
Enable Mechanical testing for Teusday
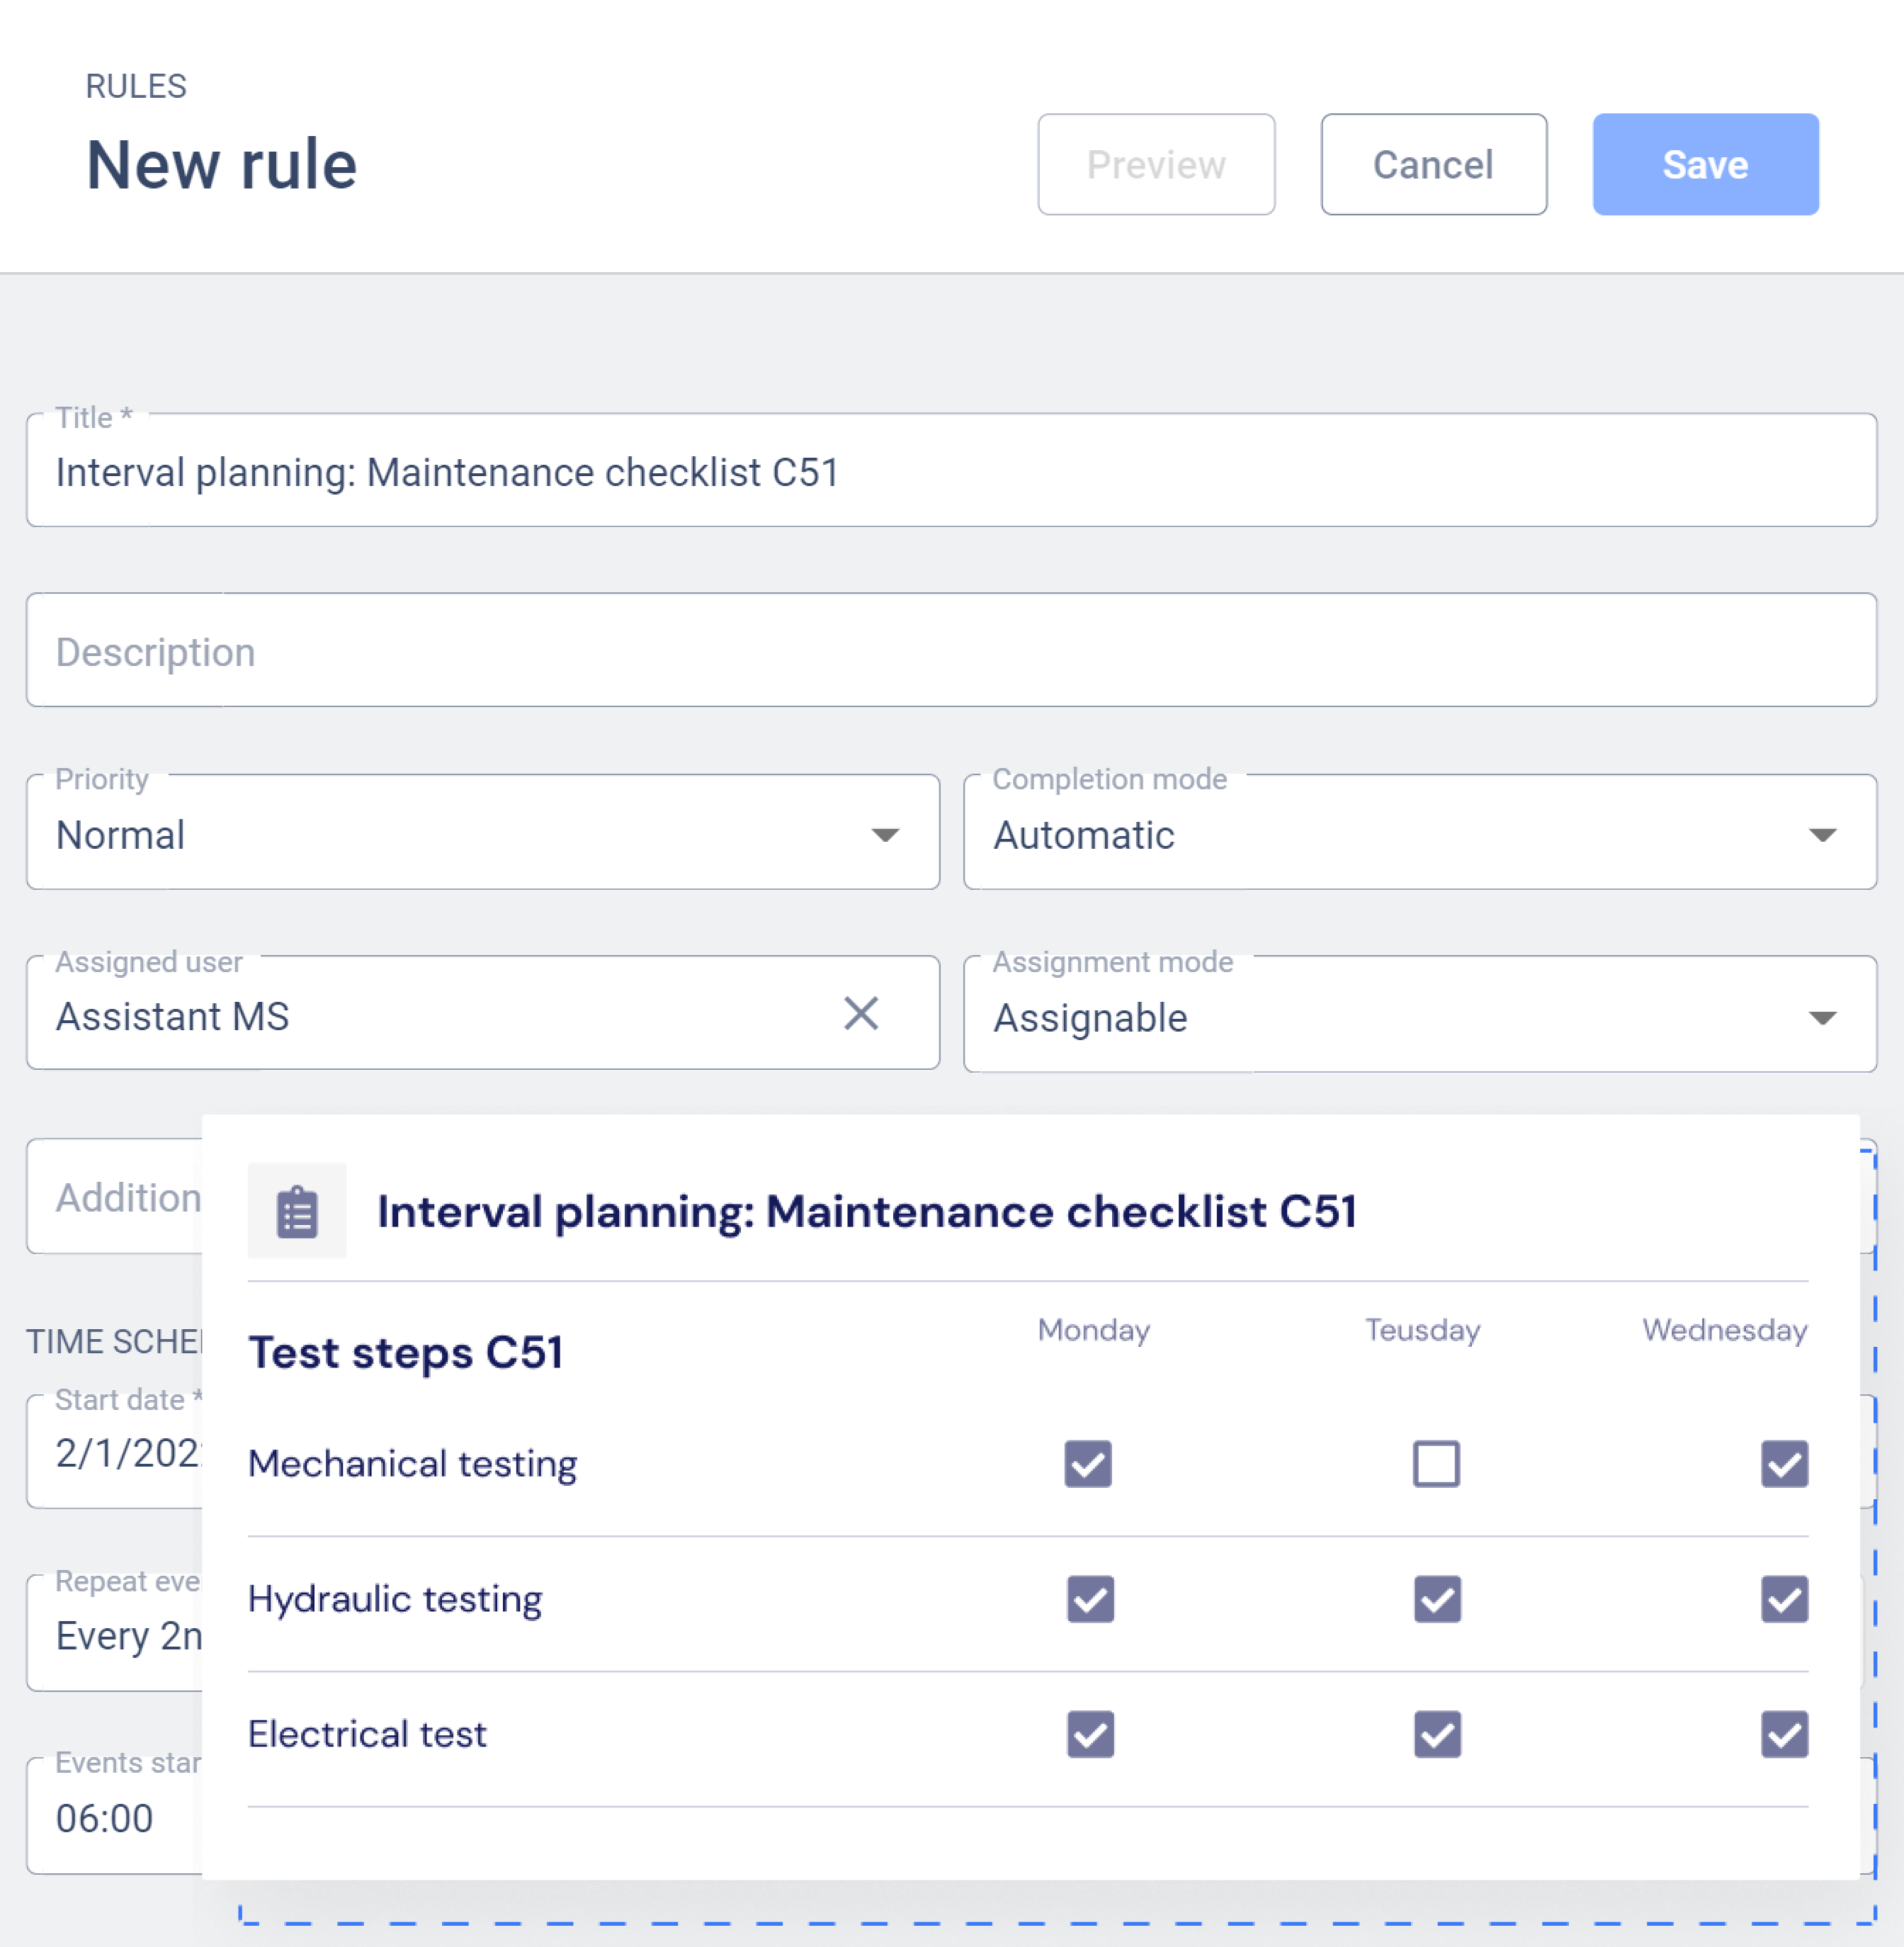tap(1437, 1465)
